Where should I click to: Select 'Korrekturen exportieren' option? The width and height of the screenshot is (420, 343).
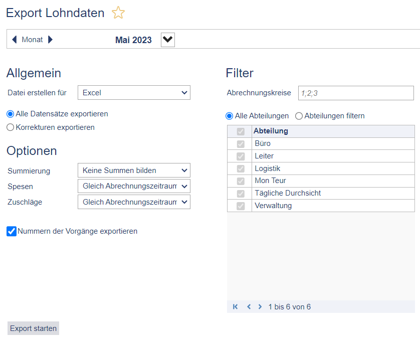(11, 127)
